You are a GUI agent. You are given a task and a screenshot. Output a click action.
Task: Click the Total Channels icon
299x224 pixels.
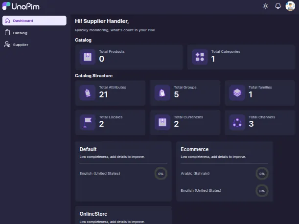click(237, 122)
